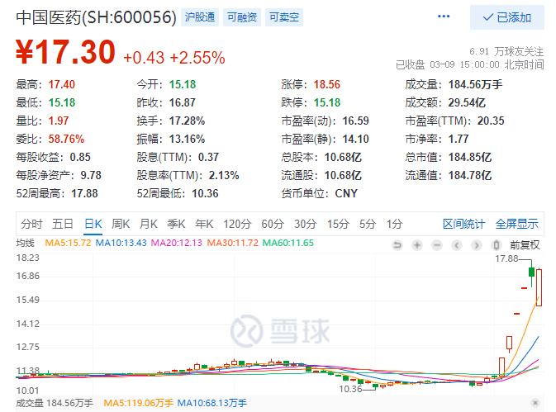Select the 季K chart tab
This screenshot has height=412, width=556.
(176, 224)
